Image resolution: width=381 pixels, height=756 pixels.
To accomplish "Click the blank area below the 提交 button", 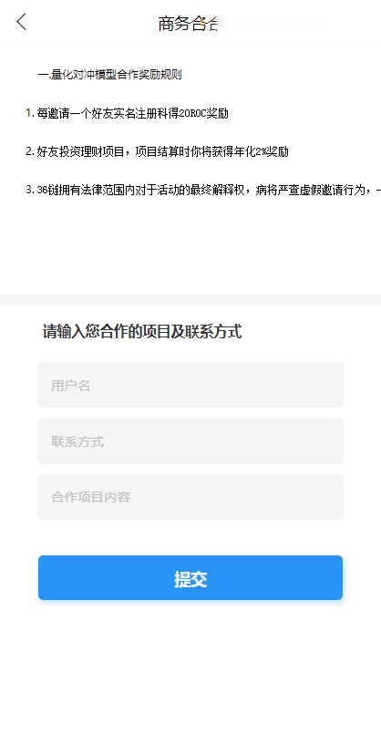I will point(190,675).
